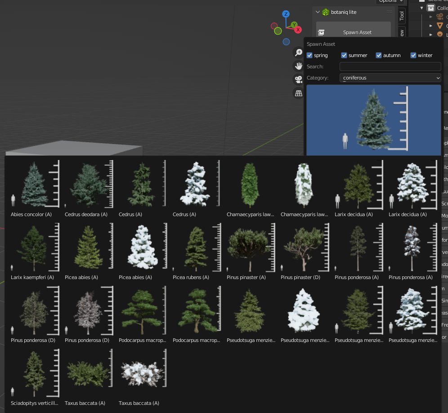Click the botaniq lite leaf logo icon

326,12
